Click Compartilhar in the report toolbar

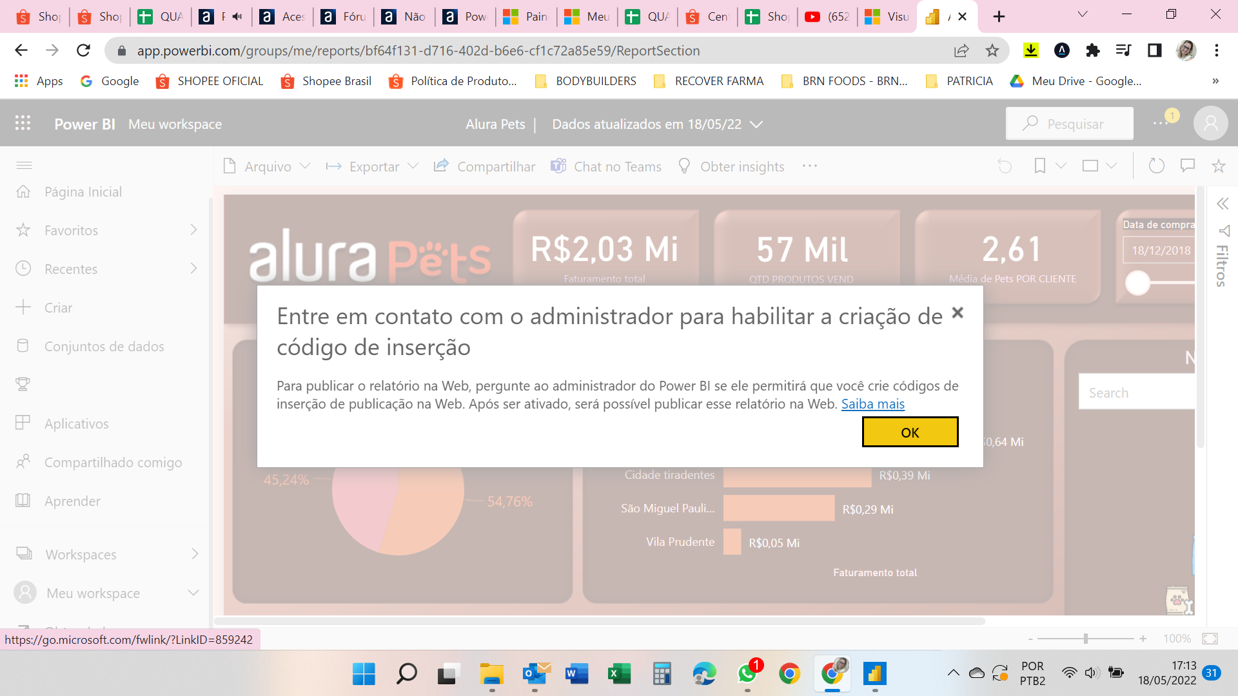click(x=485, y=166)
